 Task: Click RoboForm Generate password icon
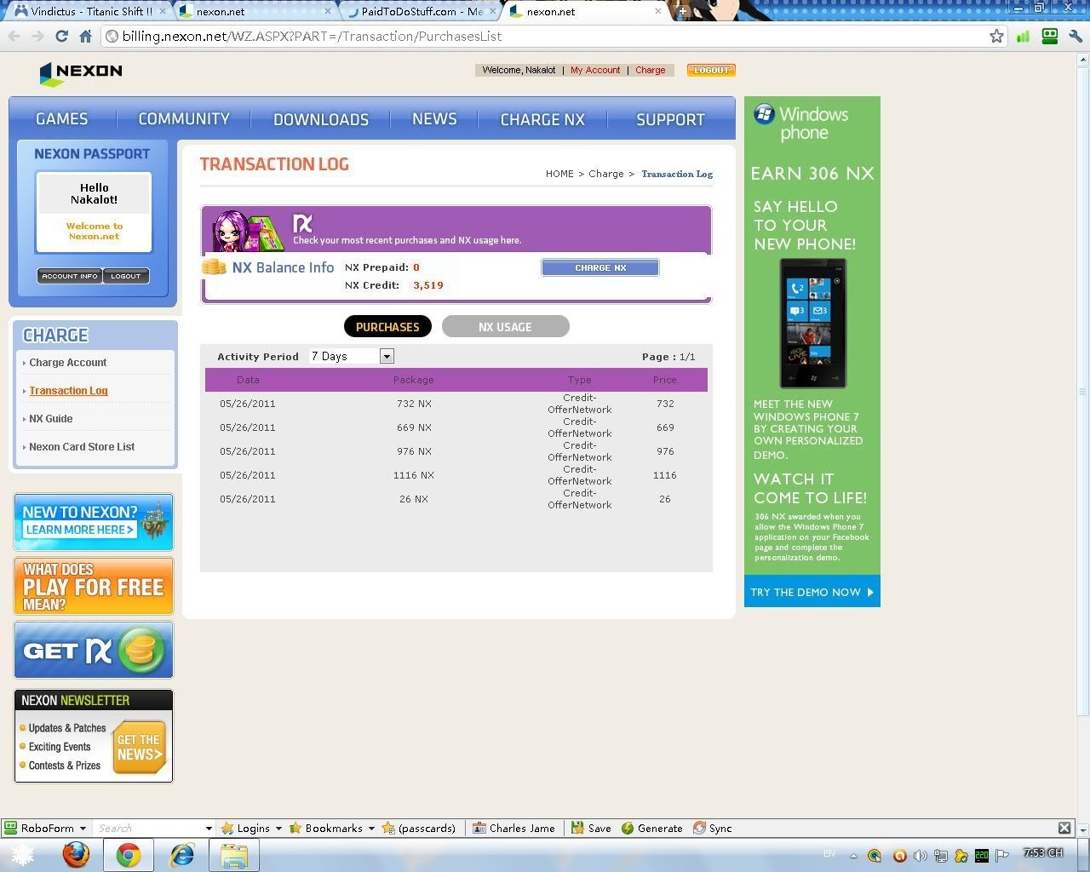[652, 828]
